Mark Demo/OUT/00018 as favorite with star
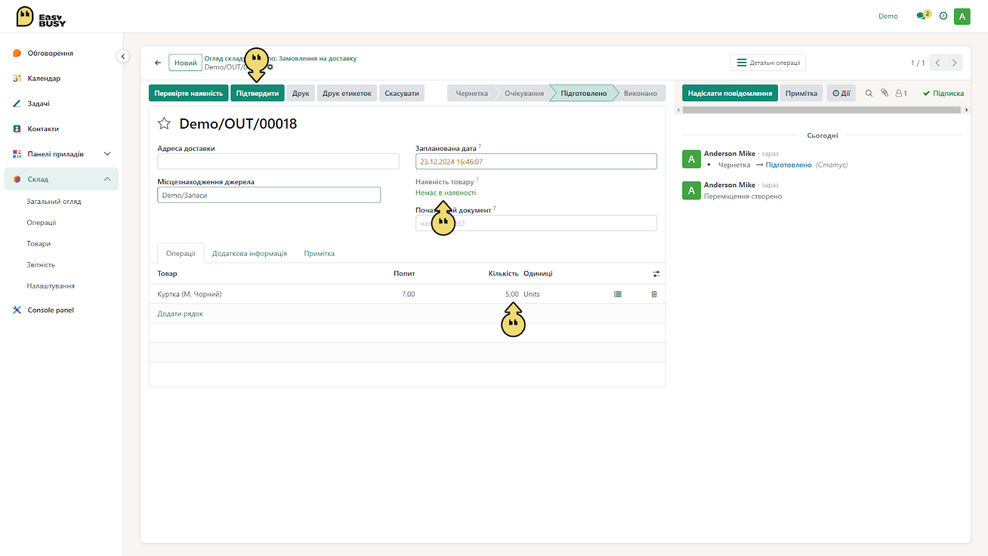The image size is (988, 556). pos(164,124)
